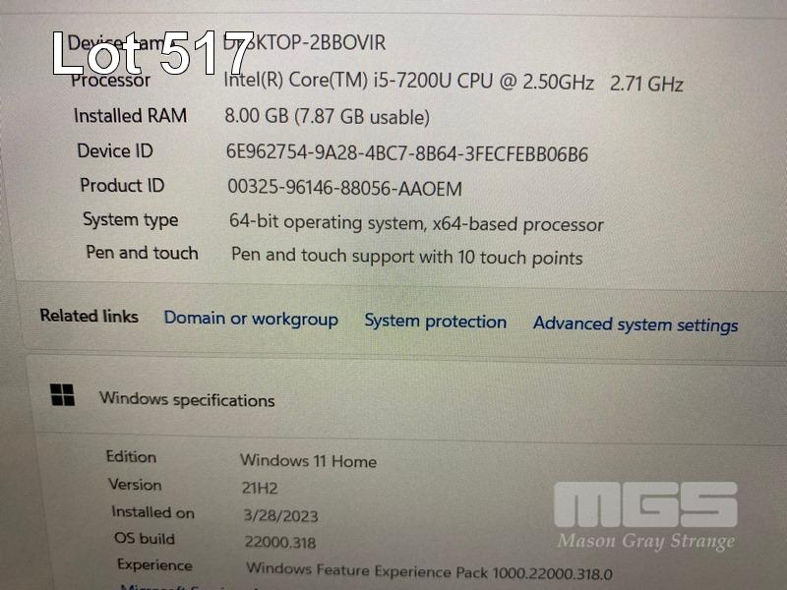Select the Device ID value text
Image resolution: width=787 pixels, height=590 pixels.
click(x=407, y=153)
